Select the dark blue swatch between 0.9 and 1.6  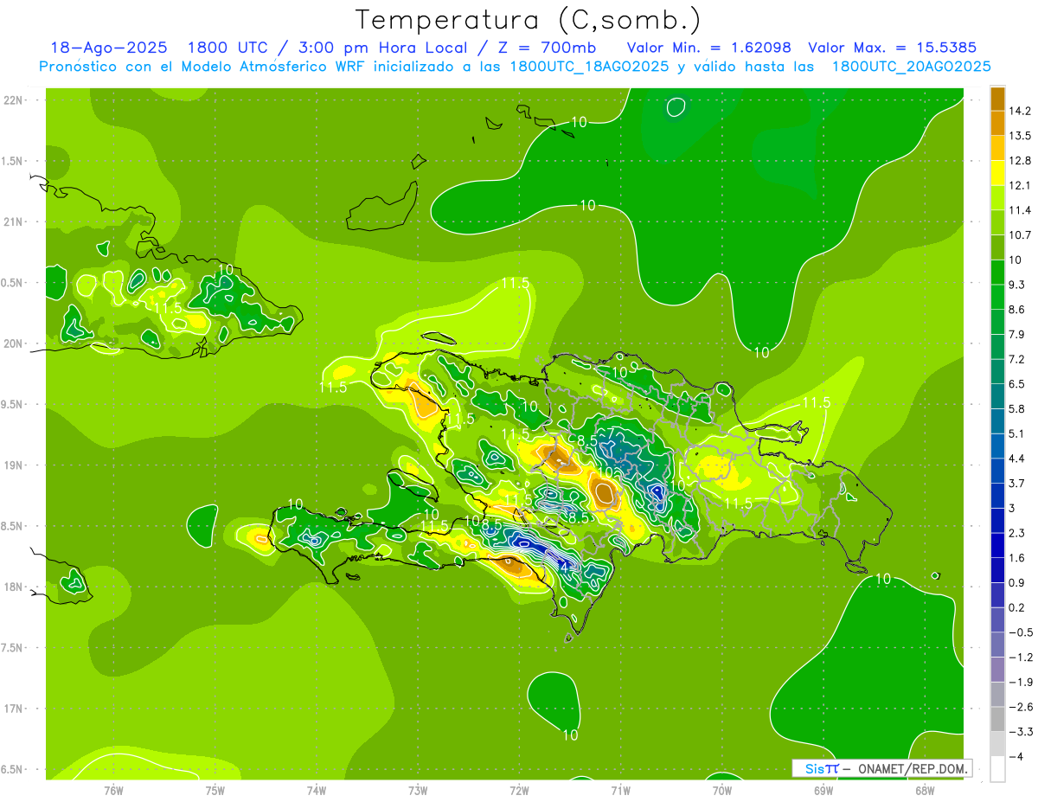[x=997, y=569]
